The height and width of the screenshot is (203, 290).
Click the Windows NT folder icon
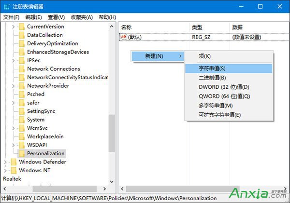click(x=14, y=170)
